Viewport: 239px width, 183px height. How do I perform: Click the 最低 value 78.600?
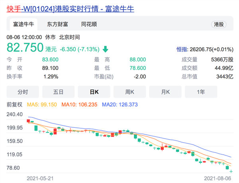point(138,68)
